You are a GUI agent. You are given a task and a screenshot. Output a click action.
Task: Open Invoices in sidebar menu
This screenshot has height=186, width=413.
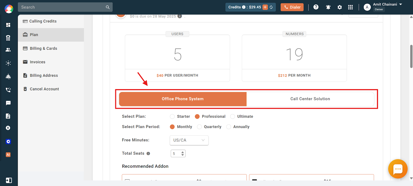pyautogui.click(x=51, y=62)
